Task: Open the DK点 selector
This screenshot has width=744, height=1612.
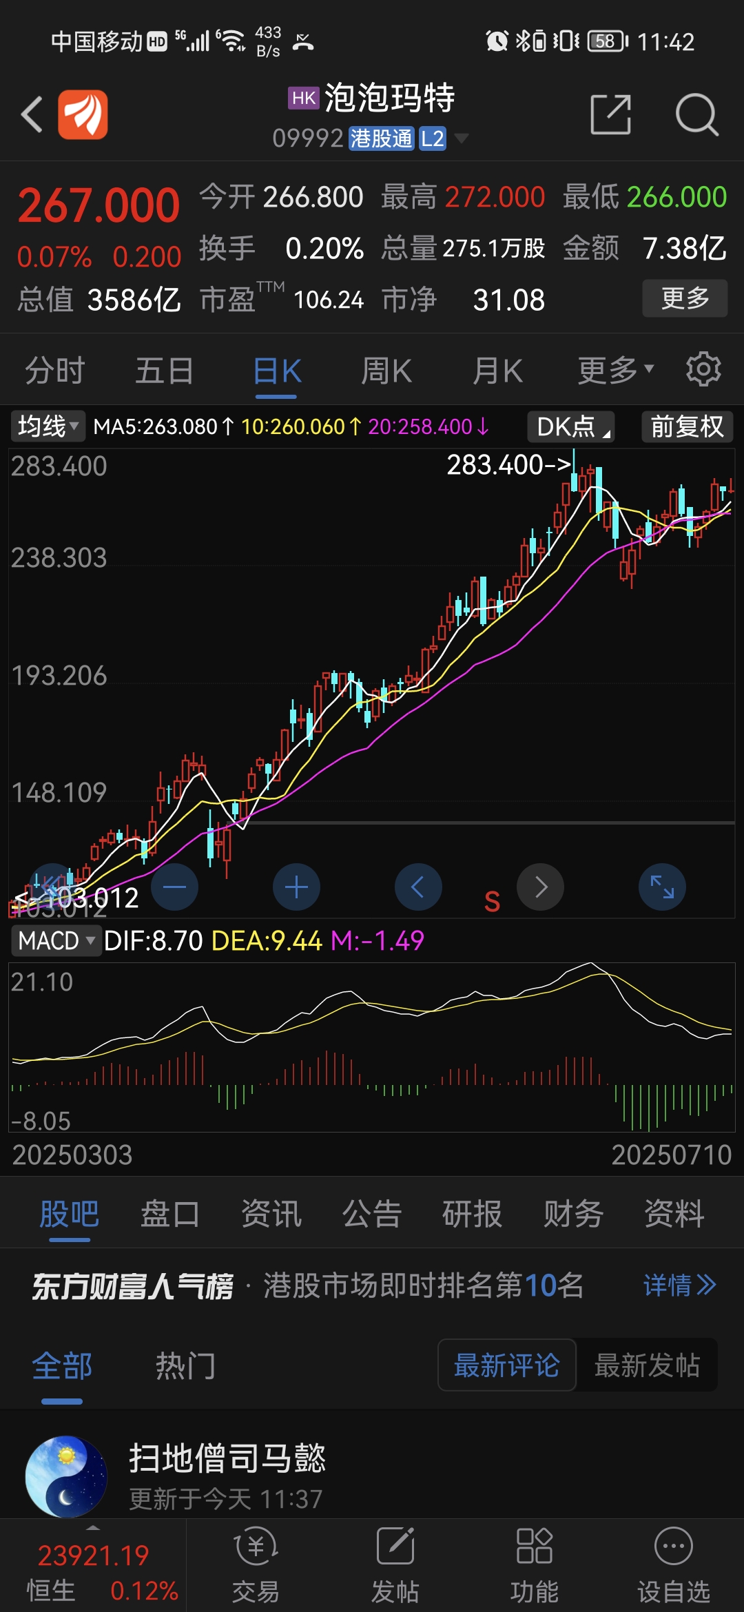Action: point(571,426)
